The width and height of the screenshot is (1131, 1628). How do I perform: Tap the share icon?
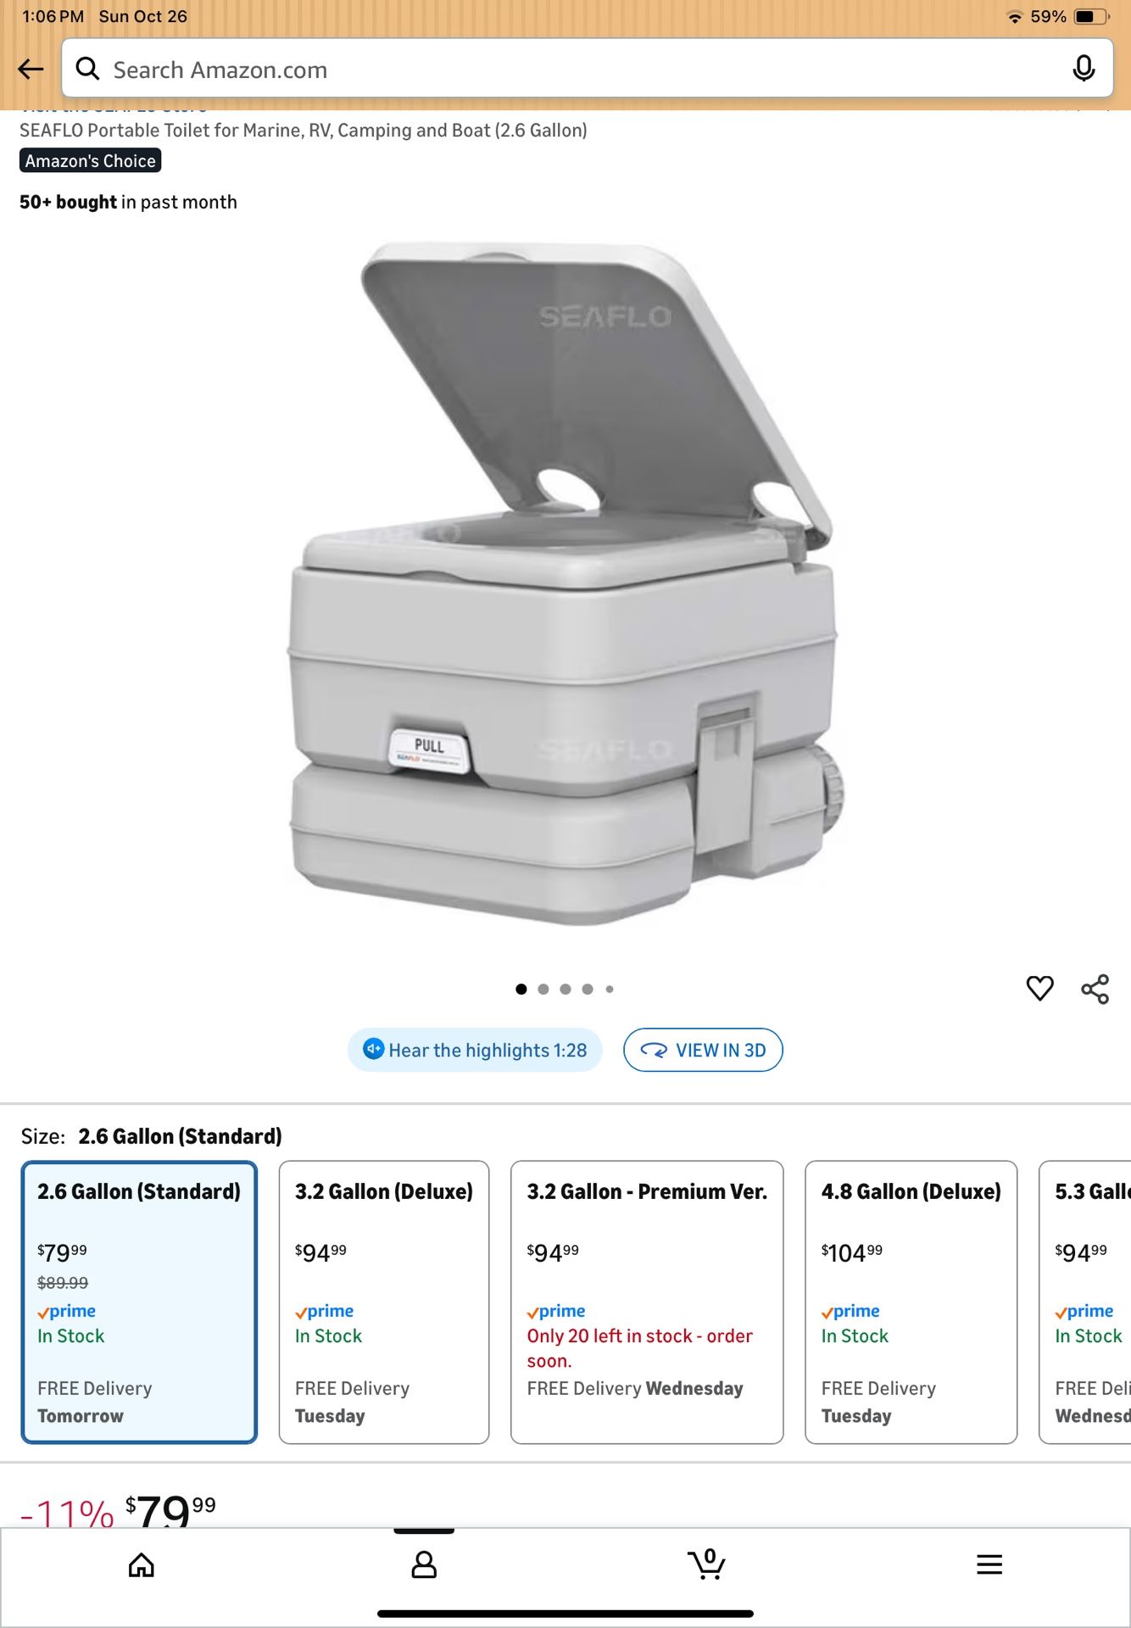click(x=1095, y=989)
